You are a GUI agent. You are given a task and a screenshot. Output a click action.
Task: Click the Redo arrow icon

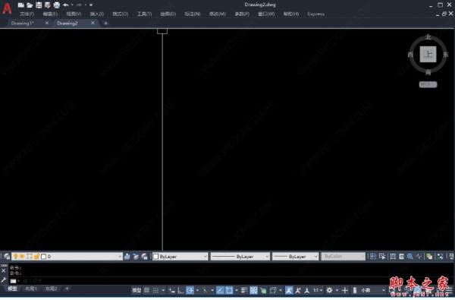point(79,5)
